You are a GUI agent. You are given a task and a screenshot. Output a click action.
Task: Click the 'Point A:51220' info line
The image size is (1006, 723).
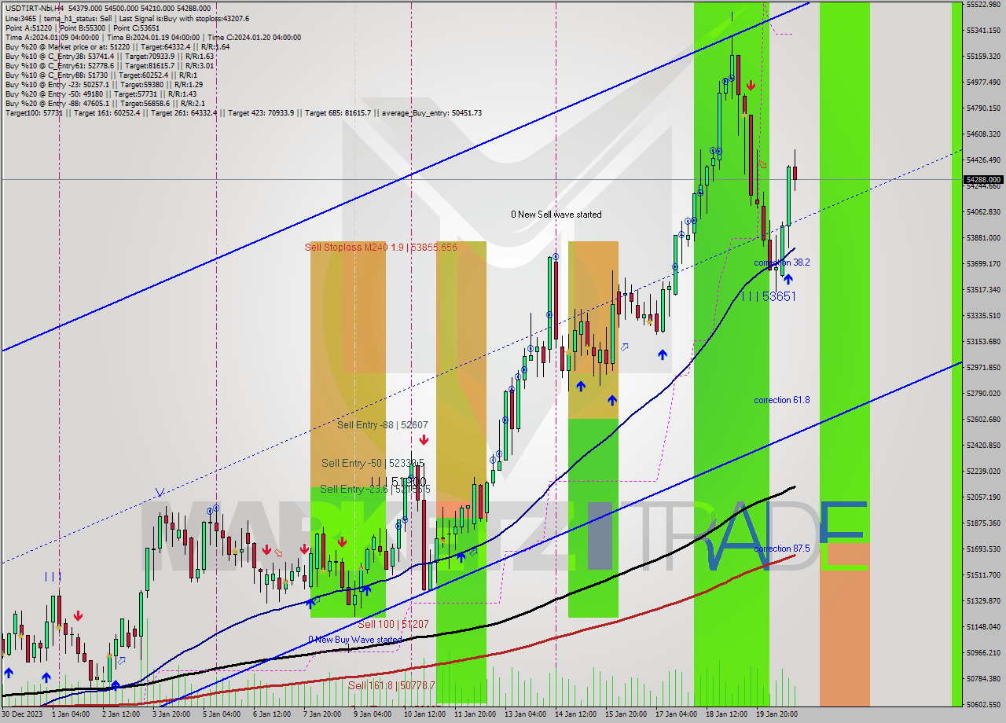(x=81, y=28)
